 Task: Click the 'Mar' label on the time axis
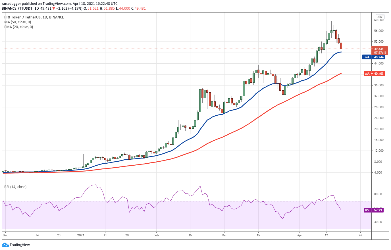coord(224,235)
